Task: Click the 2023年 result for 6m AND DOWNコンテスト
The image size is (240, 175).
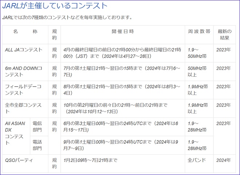Action: (x=224, y=68)
